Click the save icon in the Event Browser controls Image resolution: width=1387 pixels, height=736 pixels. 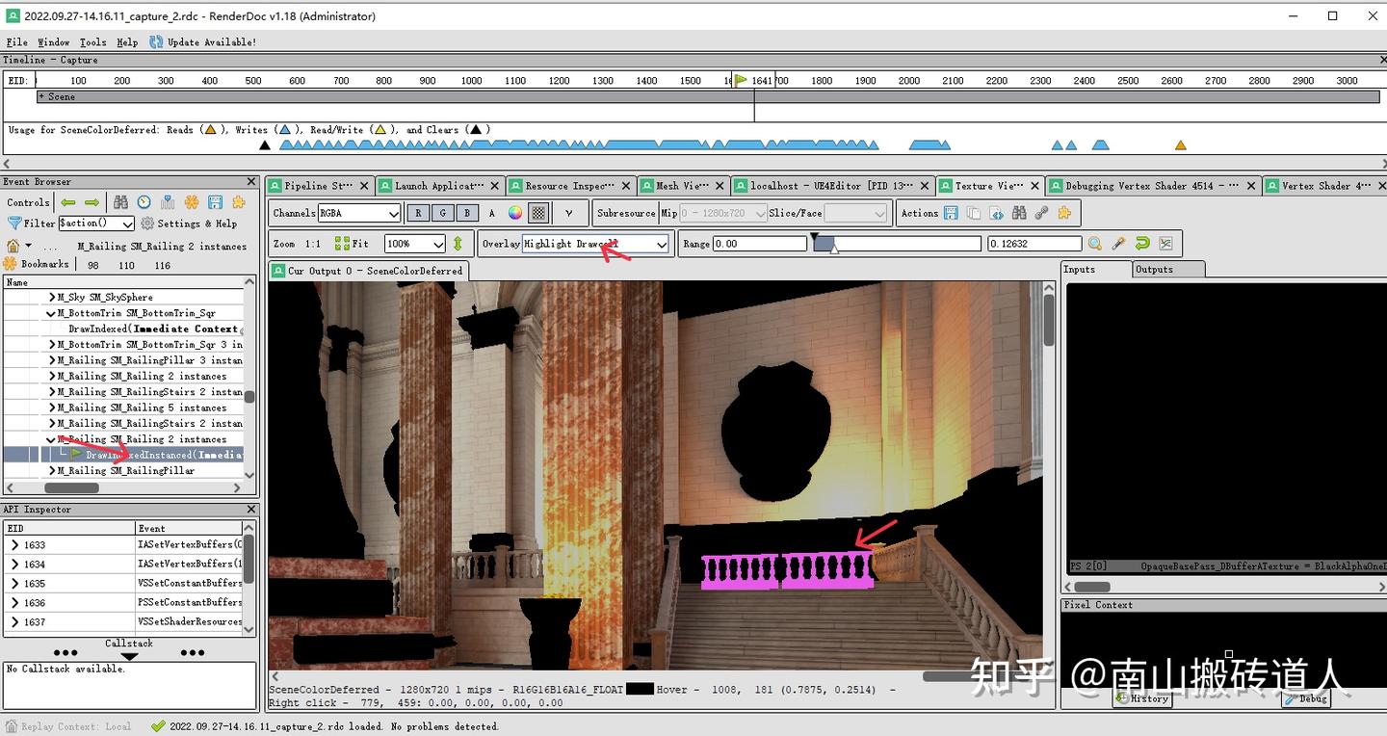pyautogui.click(x=215, y=202)
